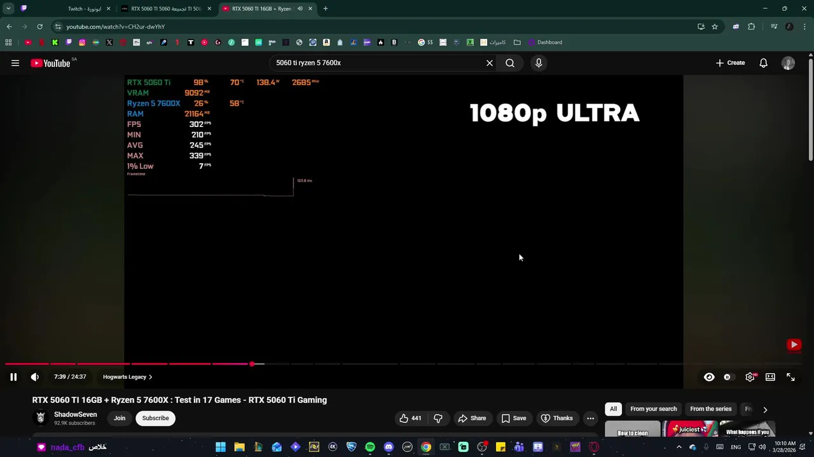Mute the video using the volume icon
Image resolution: width=814 pixels, height=457 pixels.
pos(35,377)
